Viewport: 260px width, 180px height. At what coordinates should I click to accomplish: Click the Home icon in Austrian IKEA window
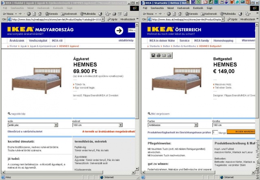180,14
